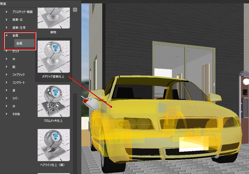
Task: Select the 金属 sub-item in tree
Action: [25, 43]
